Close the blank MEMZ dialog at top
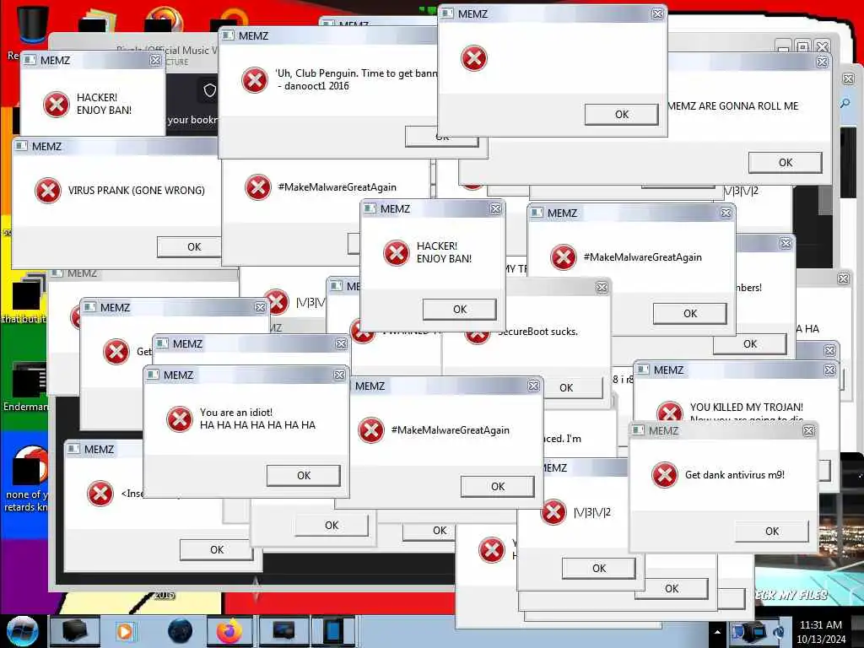Screen dimensions: 864x648 point(657,13)
